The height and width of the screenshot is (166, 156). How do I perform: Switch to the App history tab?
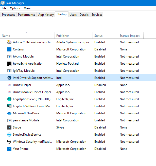coord(46,15)
